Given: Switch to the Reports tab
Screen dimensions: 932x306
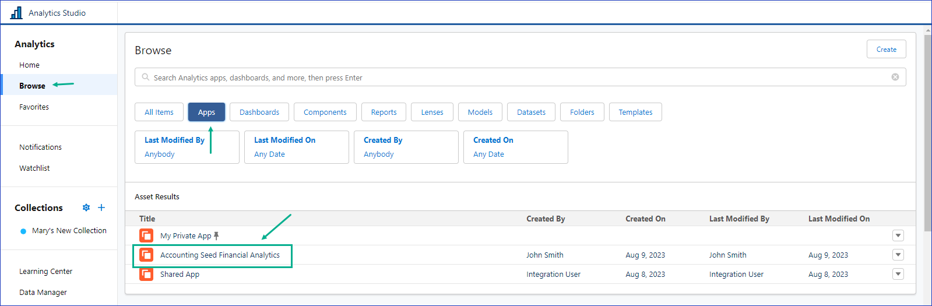Looking at the screenshot, I should [384, 112].
